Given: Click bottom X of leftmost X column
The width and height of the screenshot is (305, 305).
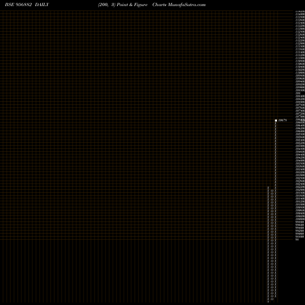Looking at the screenshot, I should coord(268,302).
